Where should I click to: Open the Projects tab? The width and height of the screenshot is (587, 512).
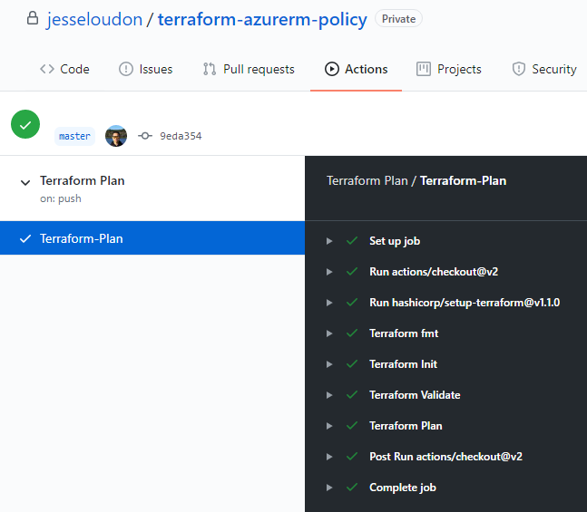449,69
